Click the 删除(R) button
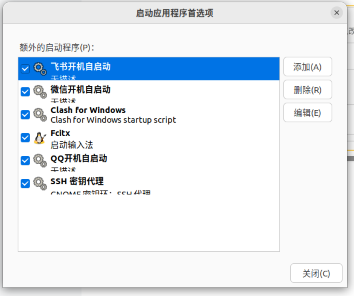 coord(308,90)
